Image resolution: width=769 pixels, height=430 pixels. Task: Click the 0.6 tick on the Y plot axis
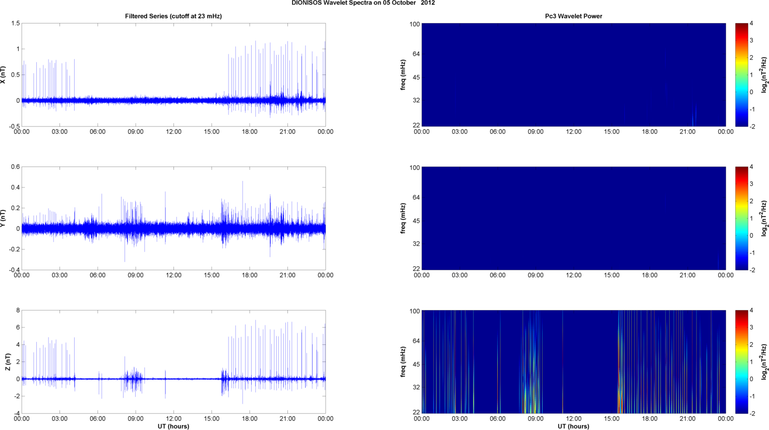pos(15,167)
